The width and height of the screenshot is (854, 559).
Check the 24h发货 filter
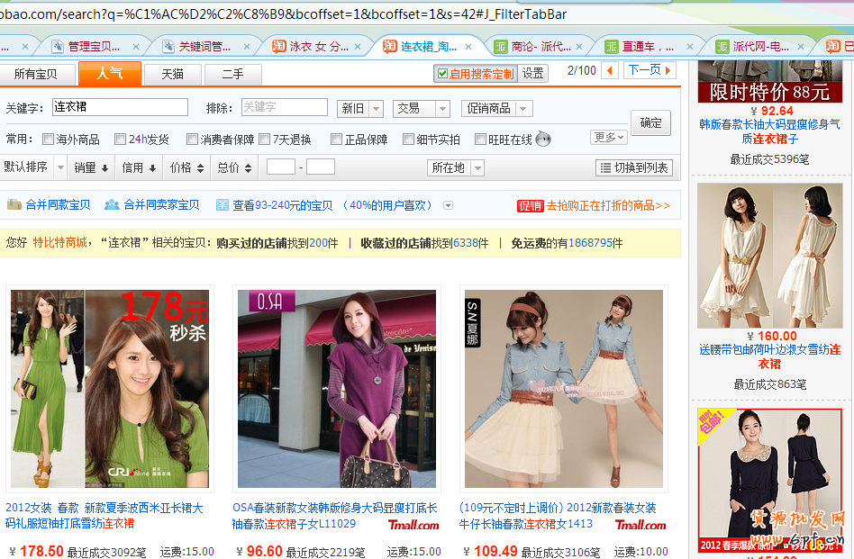pyautogui.click(x=121, y=140)
